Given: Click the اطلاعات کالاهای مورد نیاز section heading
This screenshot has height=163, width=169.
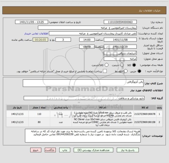Looking at the screenshot, I should [x=146, y=90].
